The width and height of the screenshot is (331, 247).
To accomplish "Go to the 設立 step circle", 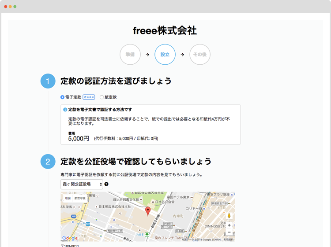I will pyautogui.click(x=165, y=55).
